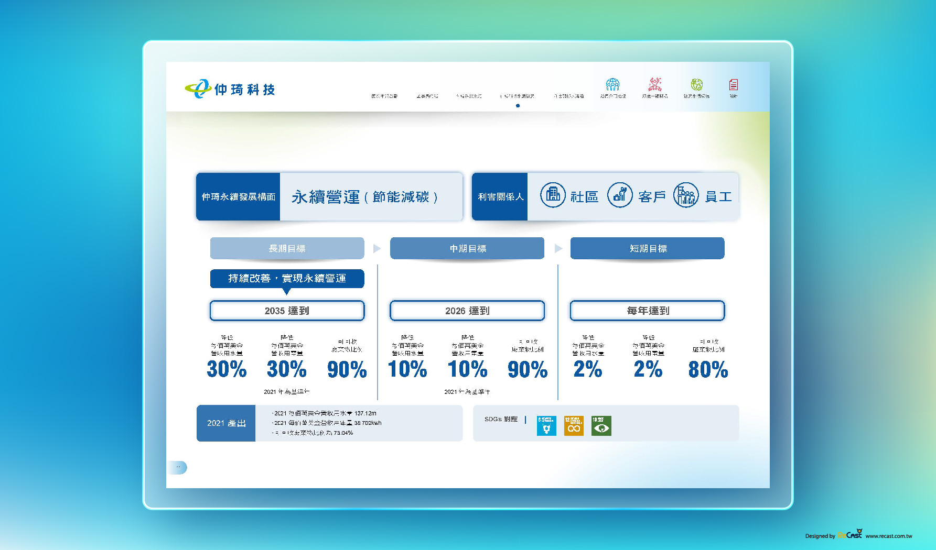
Task: Open the www.recast.com.tw link
Action: click(x=889, y=536)
